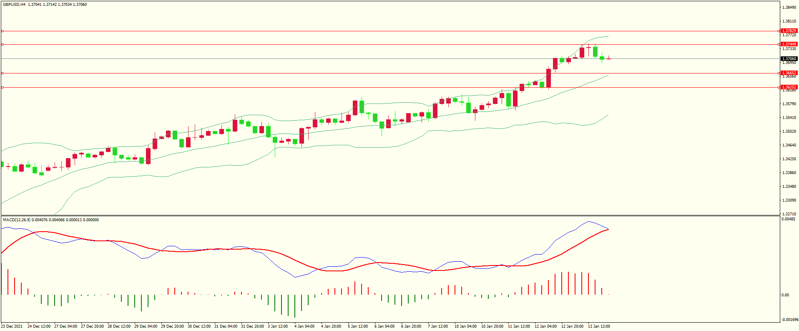Click the -0.001696 MACD scale value
Viewport: 799px width, 331px height.
click(789, 320)
